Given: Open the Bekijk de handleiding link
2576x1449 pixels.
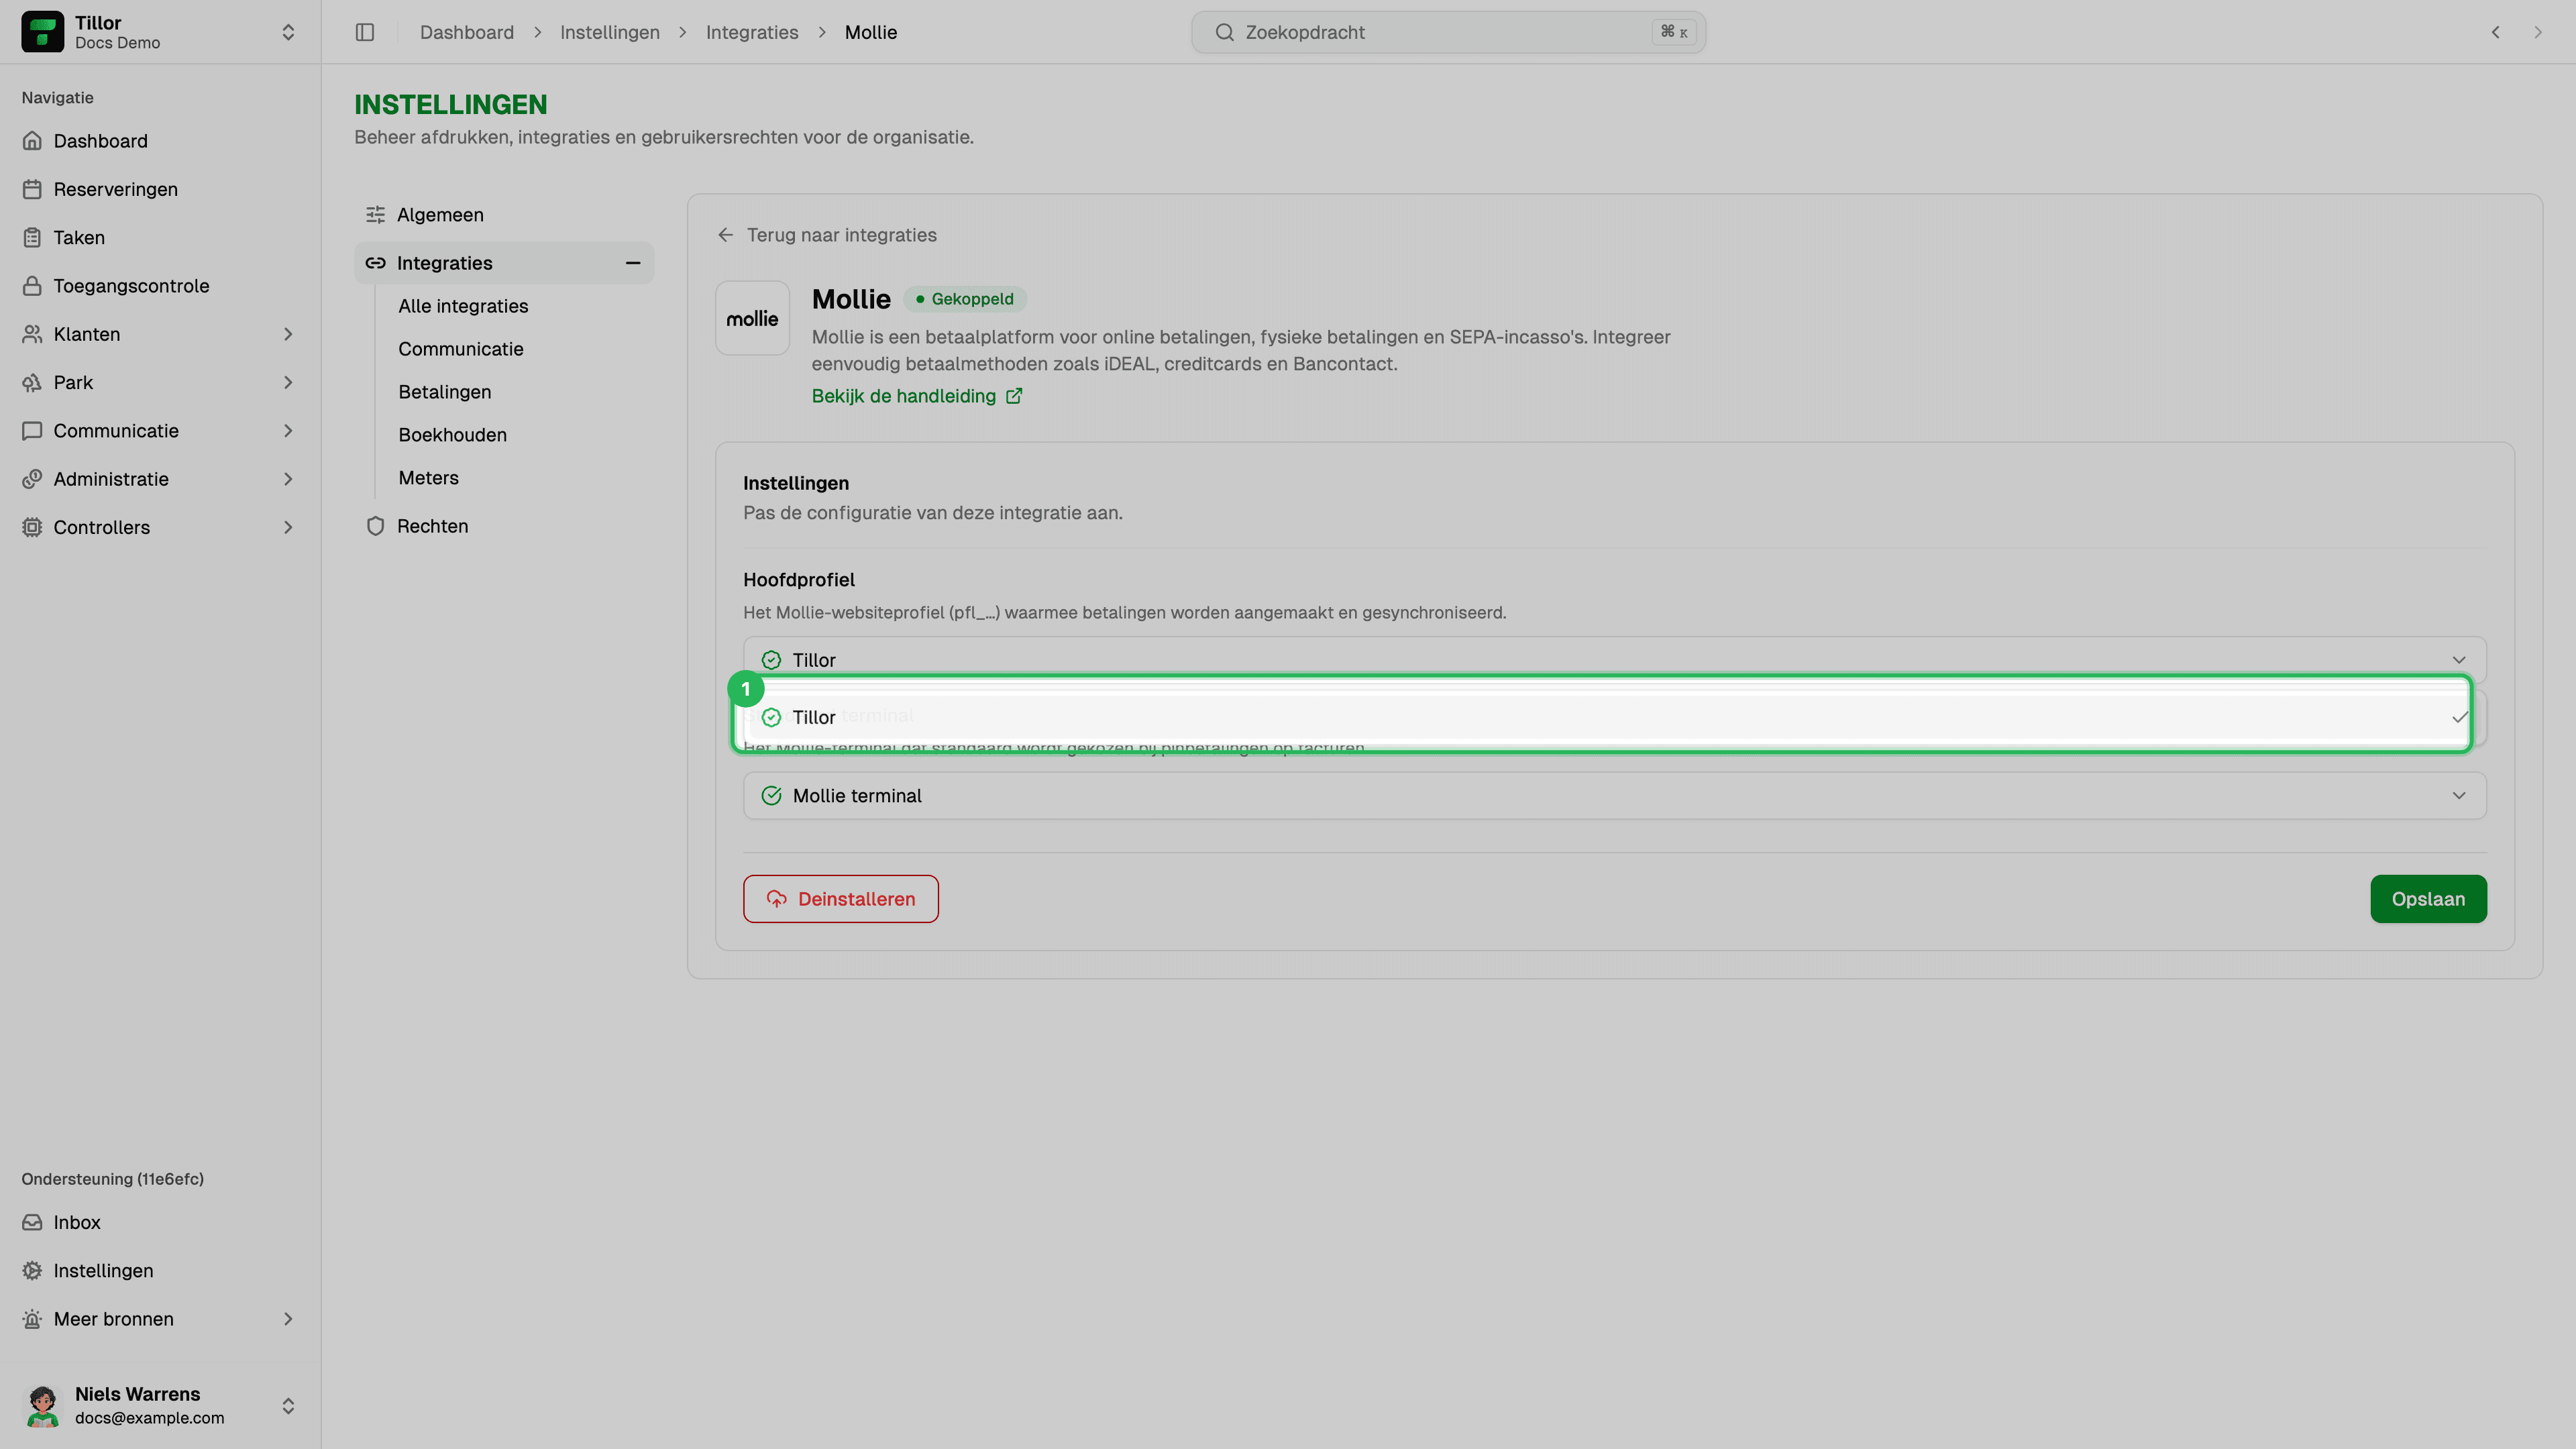Looking at the screenshot, I should (x=916, y=396).
